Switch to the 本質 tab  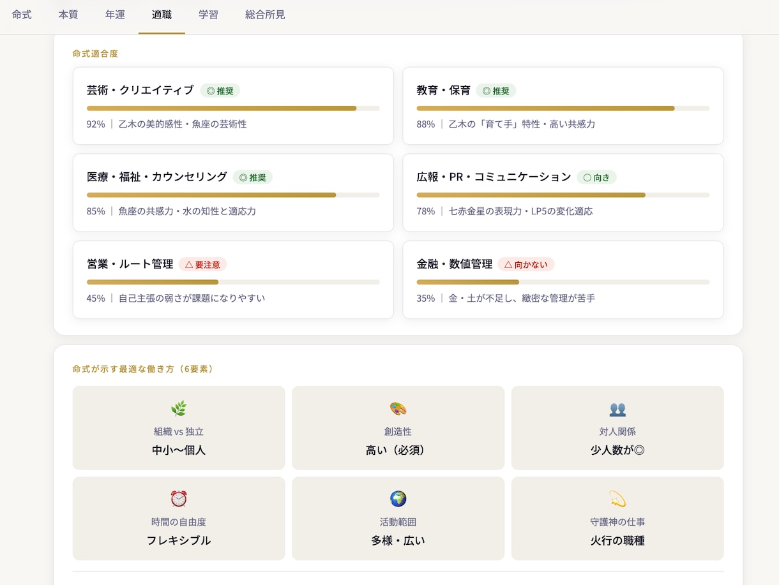click(x=68, y=15)
